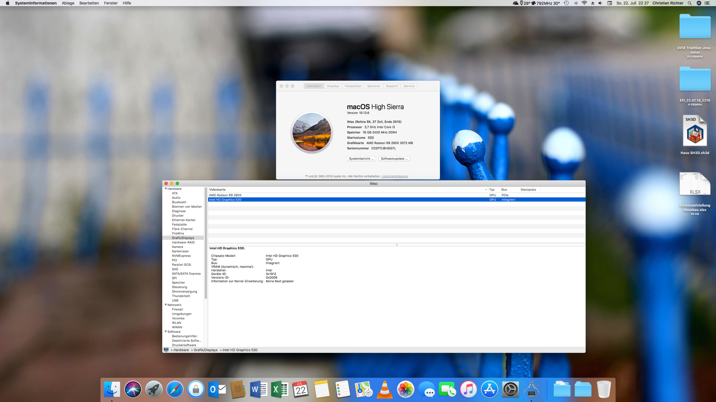Open System Preferences gear in dock
The image size is (716, 402).
tap(510, 390)
